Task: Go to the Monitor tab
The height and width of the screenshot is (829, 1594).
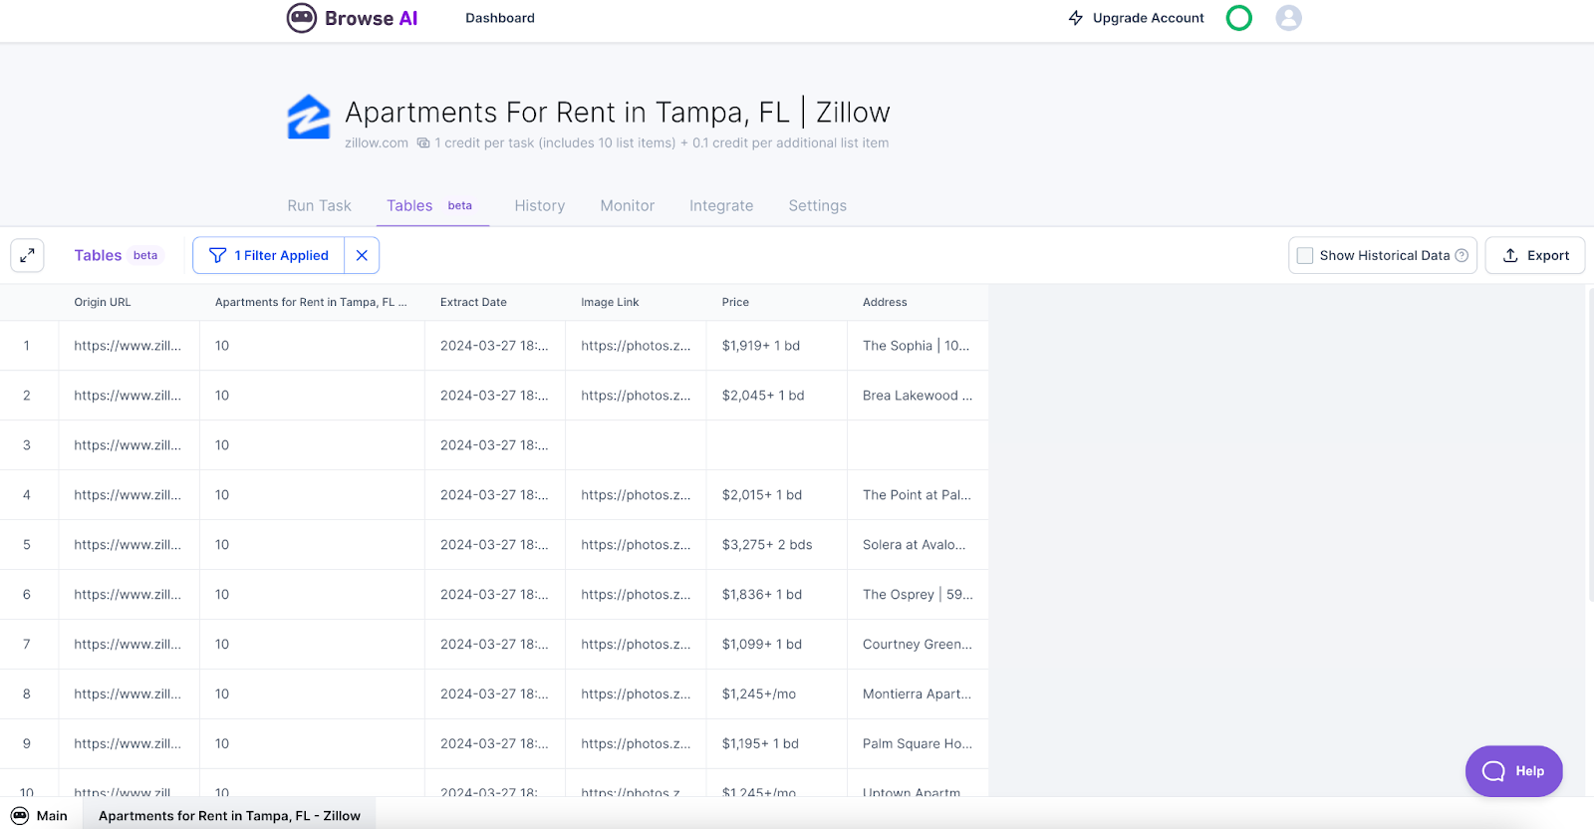Action: pos(628,205)
